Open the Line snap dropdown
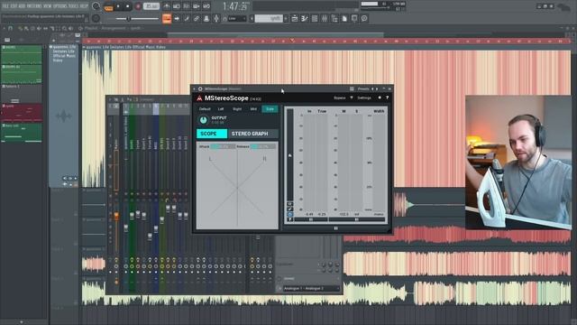Screen dimensions: 577x325 click(237, 18)
